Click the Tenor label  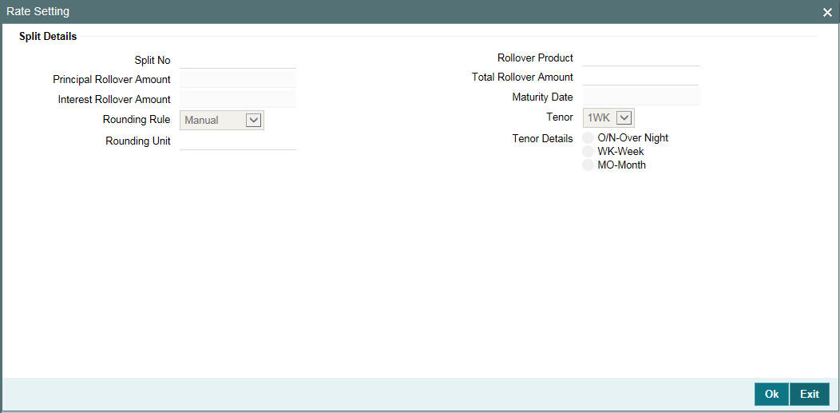(x=560, y=117)
